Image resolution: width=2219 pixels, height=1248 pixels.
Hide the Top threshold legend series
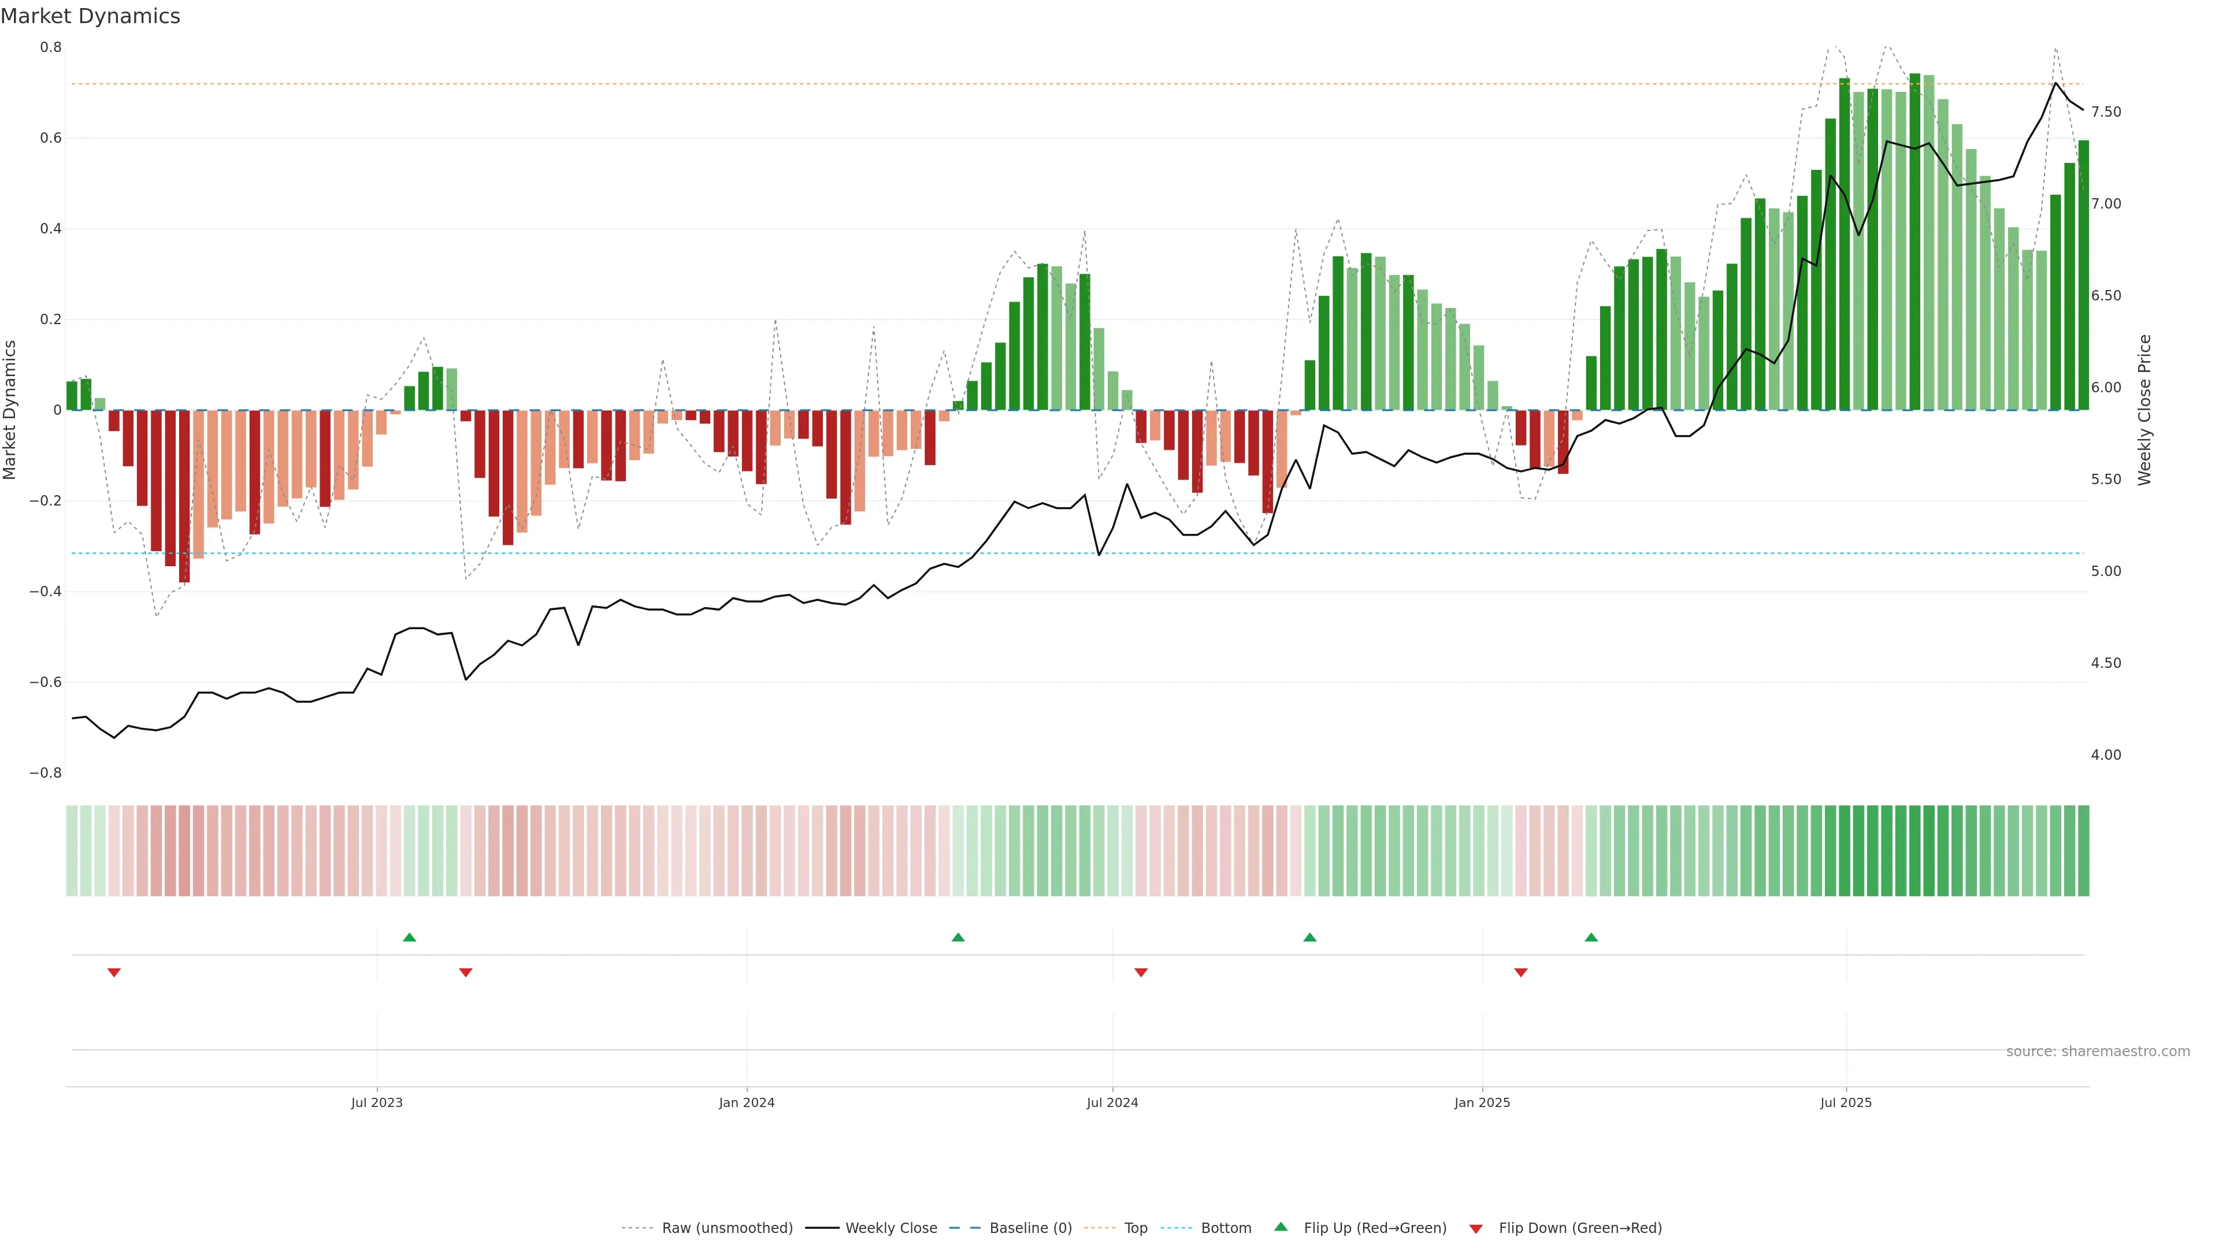[x=1136, y=1228]
